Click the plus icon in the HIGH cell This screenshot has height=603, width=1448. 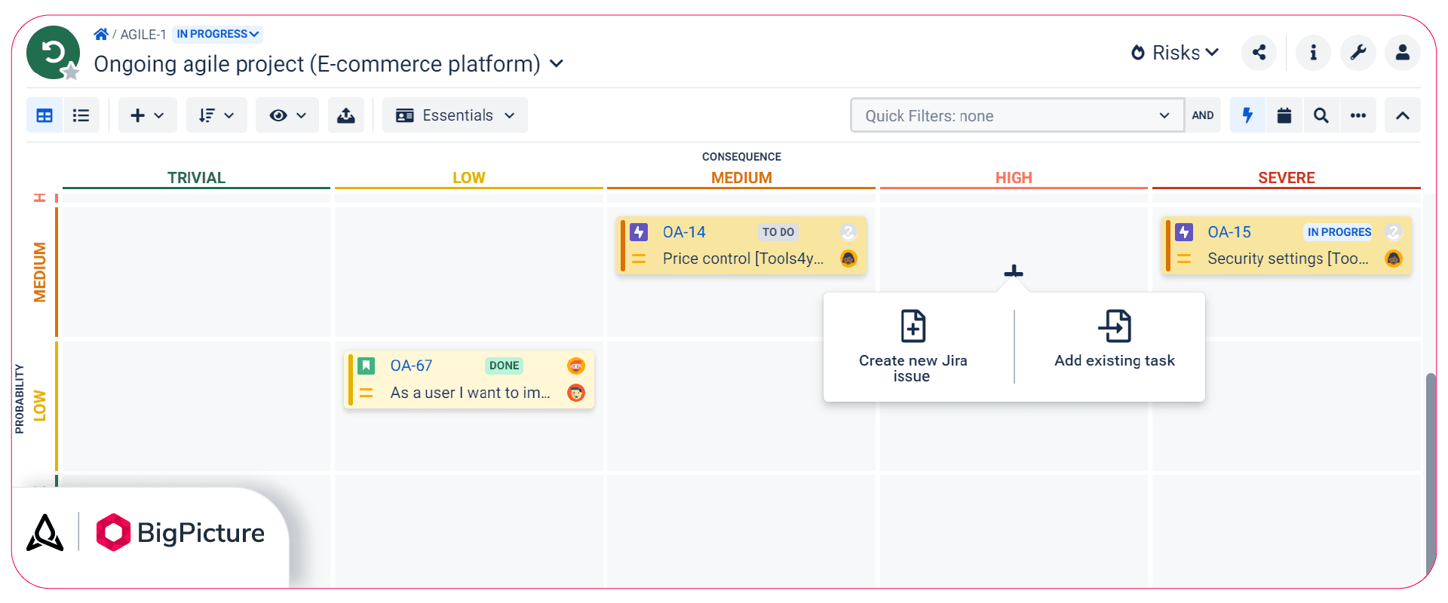(1014, 271)
